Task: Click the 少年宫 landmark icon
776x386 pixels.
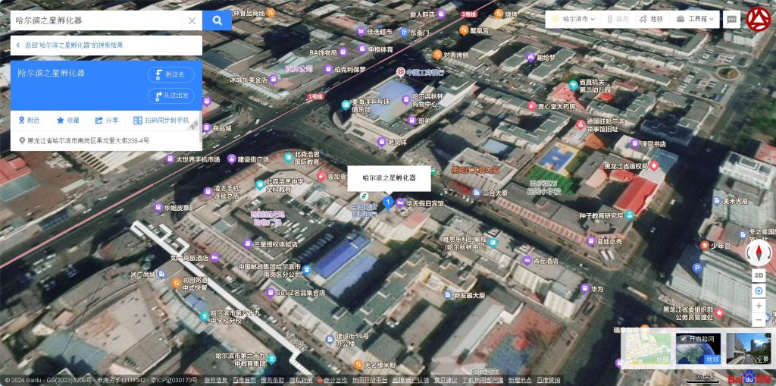Action: tap(705, 245)
